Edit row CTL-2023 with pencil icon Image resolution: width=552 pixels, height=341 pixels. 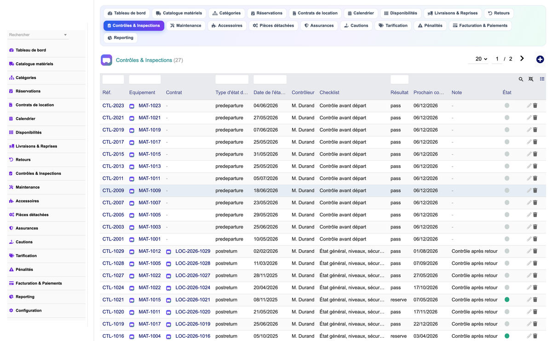(529, 106)
